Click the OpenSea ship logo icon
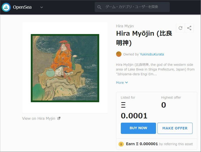201x152 pixels. pos(6,7)
